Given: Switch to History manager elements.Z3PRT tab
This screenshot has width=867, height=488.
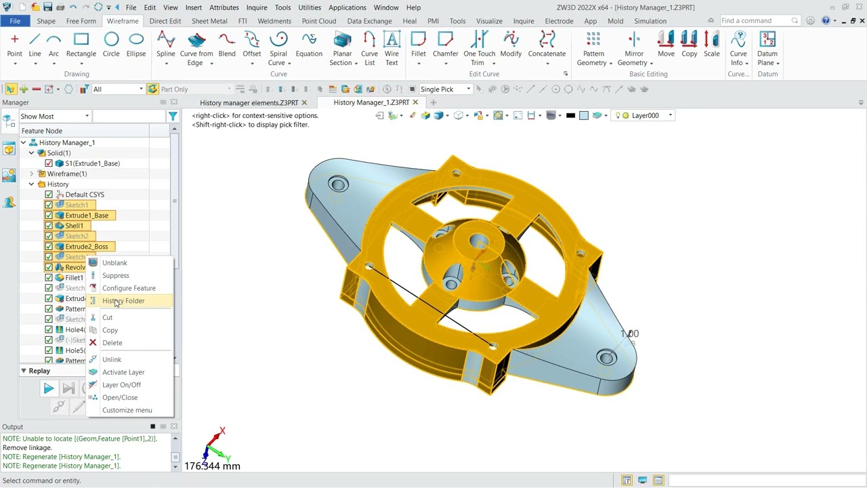Looking at the screenshot, I should point(249,103).
